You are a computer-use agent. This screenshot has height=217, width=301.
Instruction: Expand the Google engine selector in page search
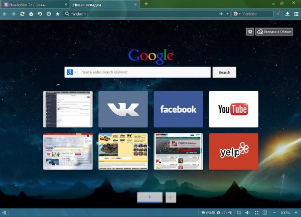[x=72, y=72]
